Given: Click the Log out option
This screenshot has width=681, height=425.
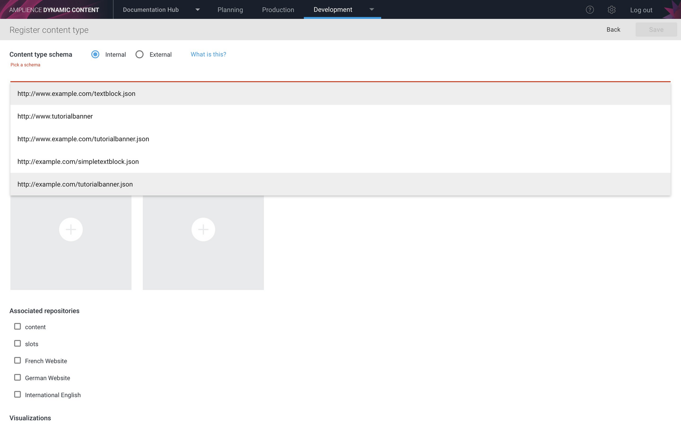Looking at the screenshot, I should click(x=641, y=10).
